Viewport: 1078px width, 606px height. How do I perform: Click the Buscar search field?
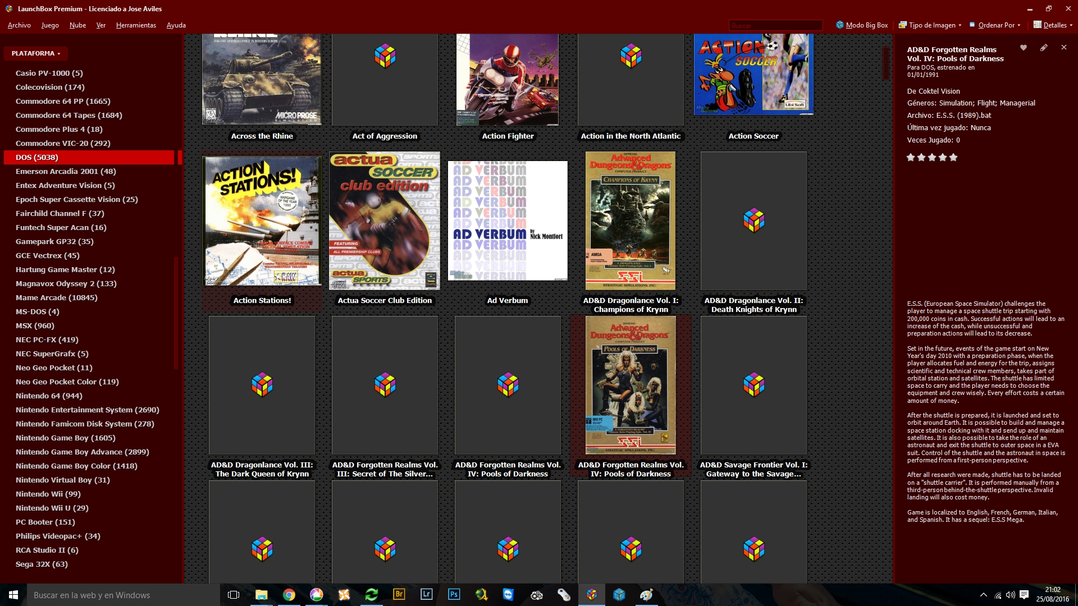tap(775, 25)
